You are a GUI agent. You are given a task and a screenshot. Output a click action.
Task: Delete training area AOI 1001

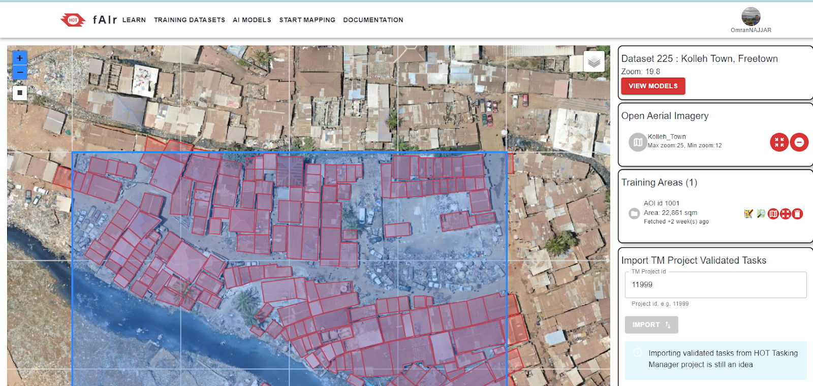[x=798, y=214]
